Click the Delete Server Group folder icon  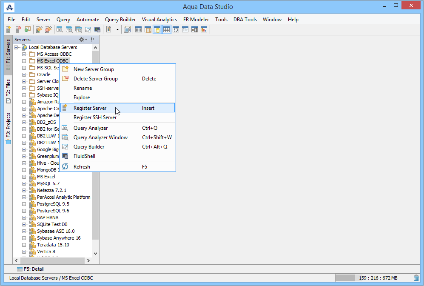(65, 78)
